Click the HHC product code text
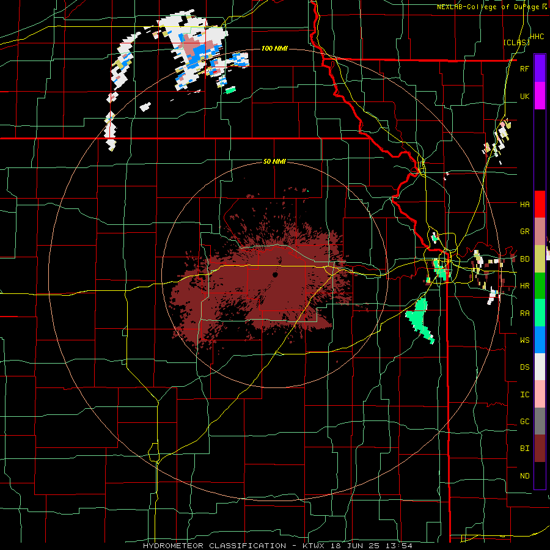550x550 pixels. (537, 37)
